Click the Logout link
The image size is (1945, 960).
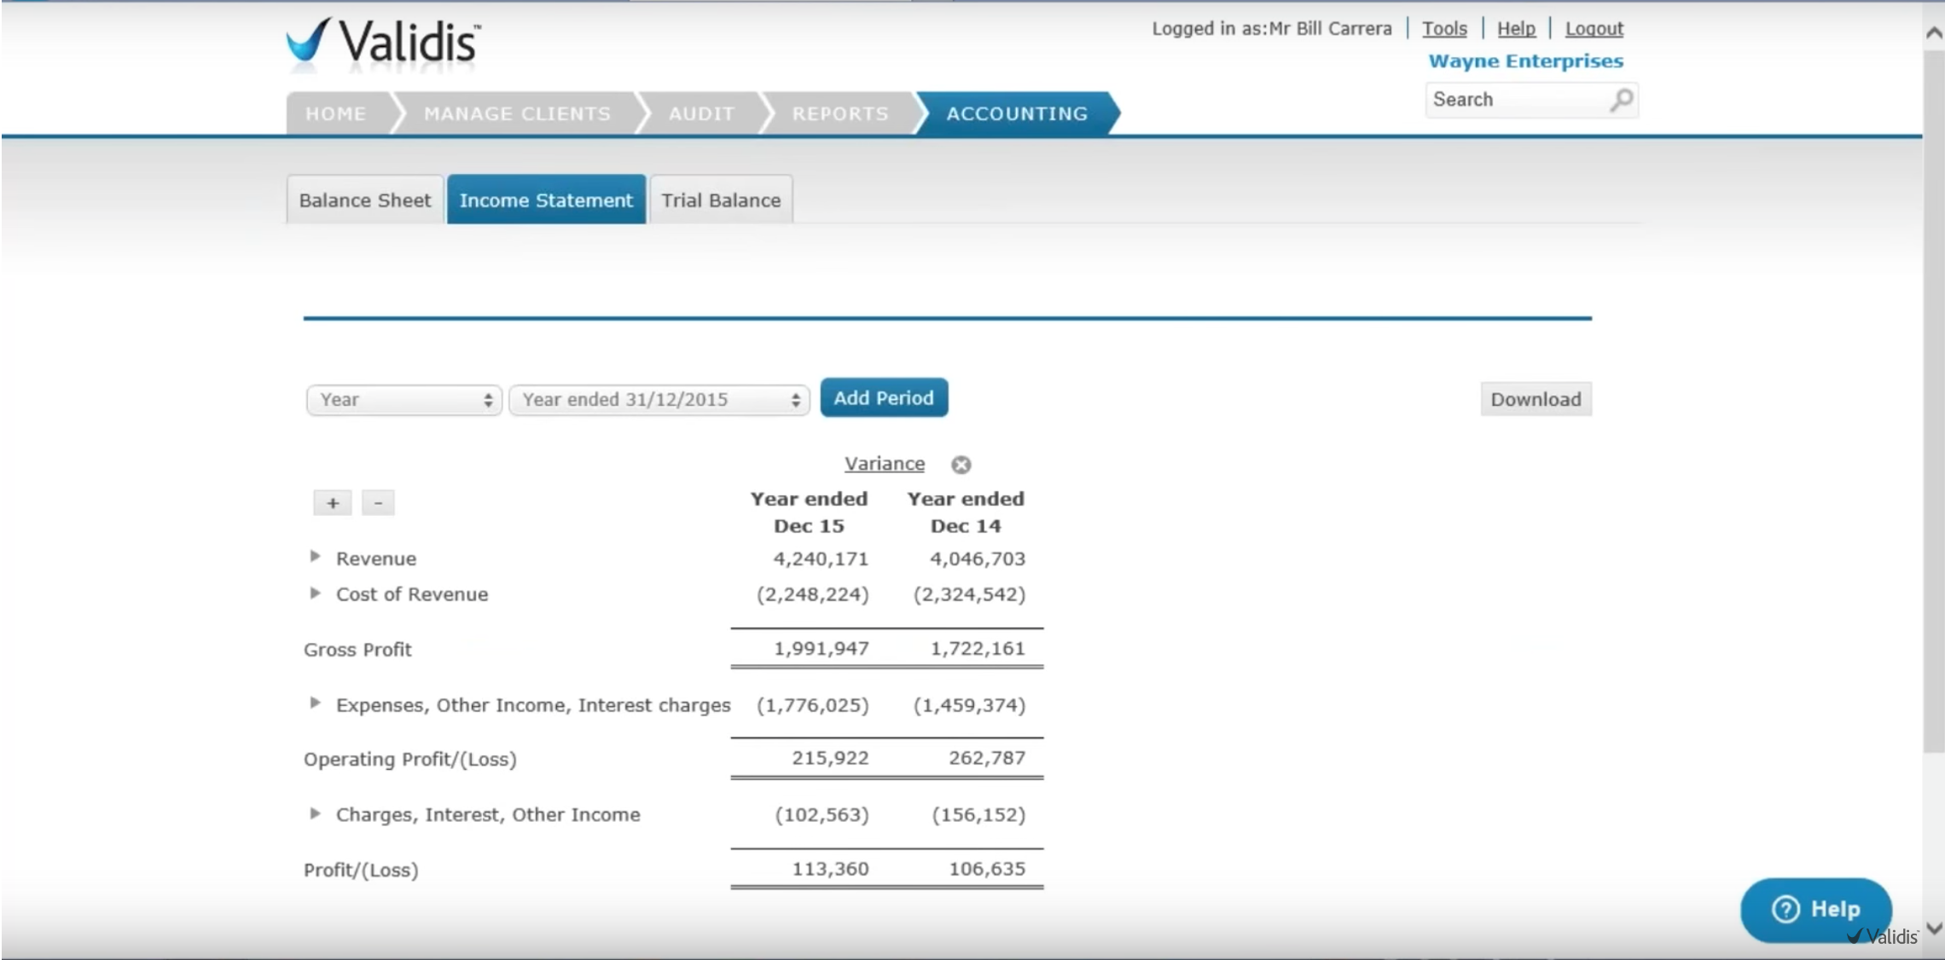pos(1593,29)
